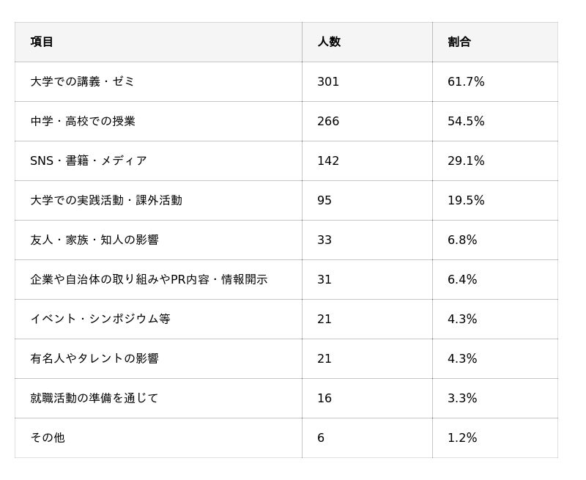Viewport: 586px width, 480px height.
Task: Select the 友人・家族・知人の影響 cell
Action: (94, 240)
